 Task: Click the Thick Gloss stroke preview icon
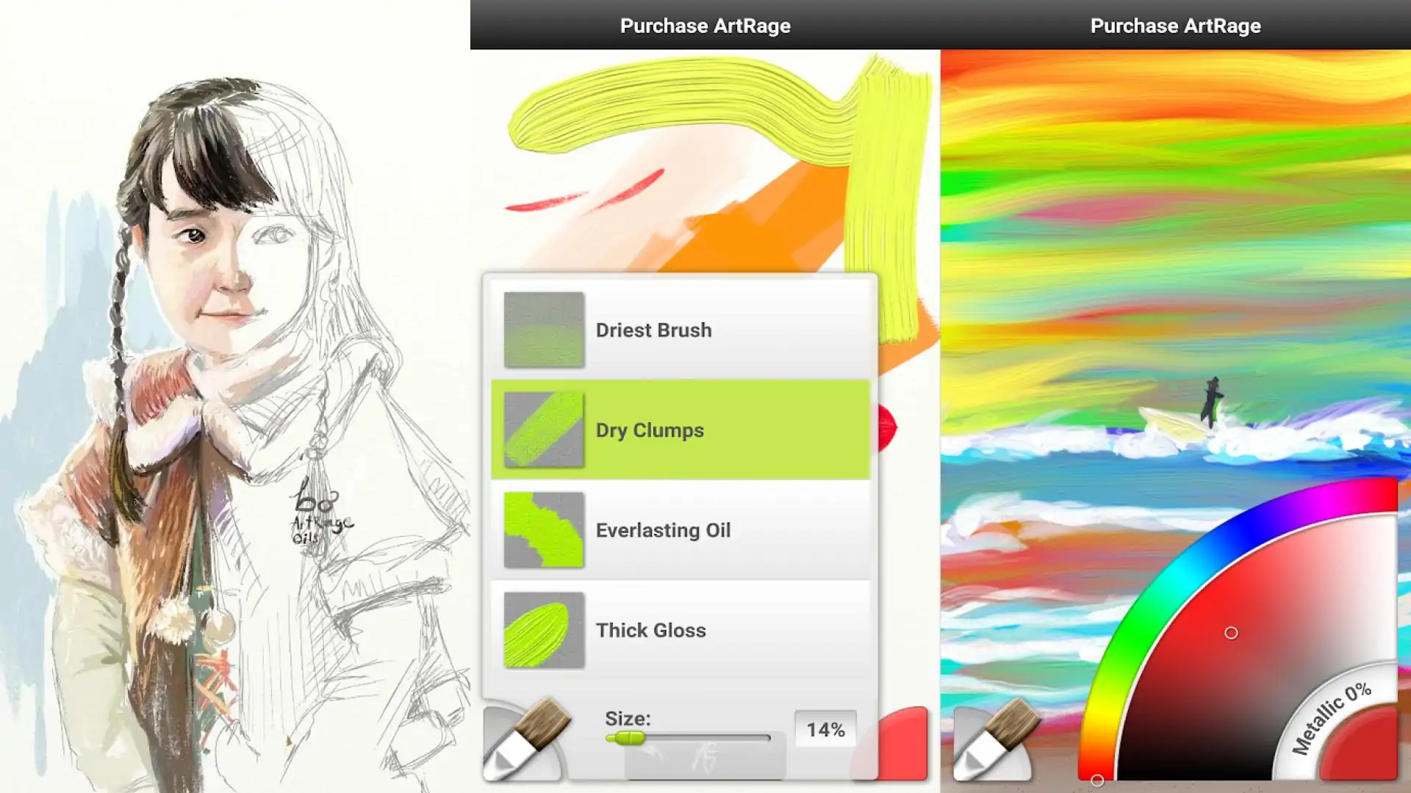click(x=544, y=630)
